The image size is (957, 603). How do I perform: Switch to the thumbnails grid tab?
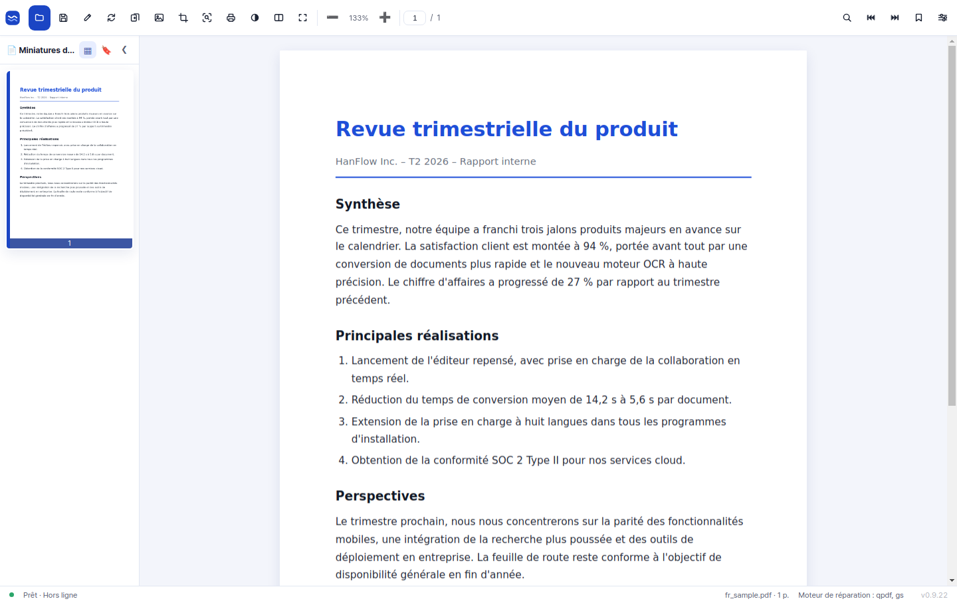(x=88, y=50)
